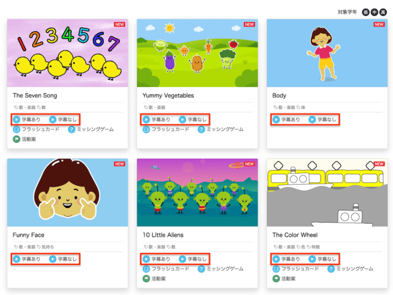The height and width of the screenshot is (295, 393).
Task: Click the 体 tag under Body
Action: pos(301,107)
